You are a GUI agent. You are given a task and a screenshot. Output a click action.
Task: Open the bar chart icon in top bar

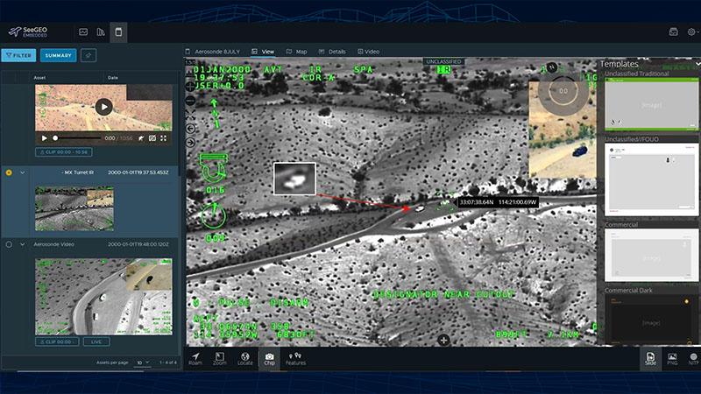(101, 32)
